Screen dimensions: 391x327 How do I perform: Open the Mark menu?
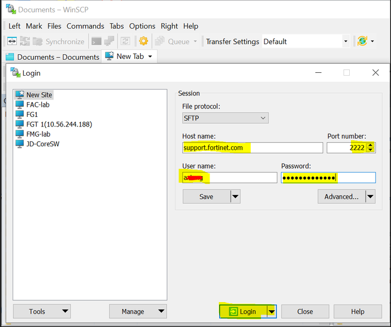tap(34, 26)
